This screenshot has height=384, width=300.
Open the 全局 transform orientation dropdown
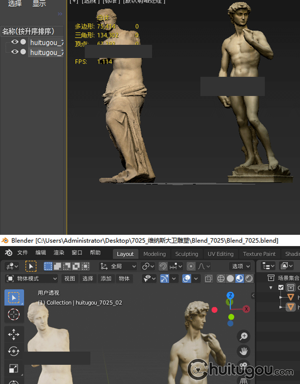118,266
